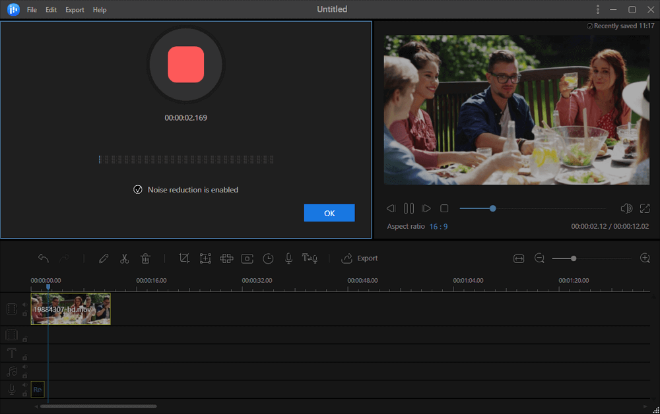Delete the selected clip with the trash icon
This screenshot has height=414, width=660.
tap(146, 258)
